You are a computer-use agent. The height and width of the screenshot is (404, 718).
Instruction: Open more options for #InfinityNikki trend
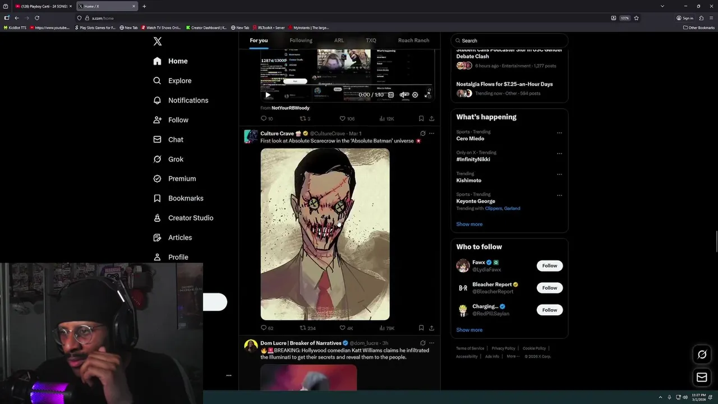tap(559, 154)
